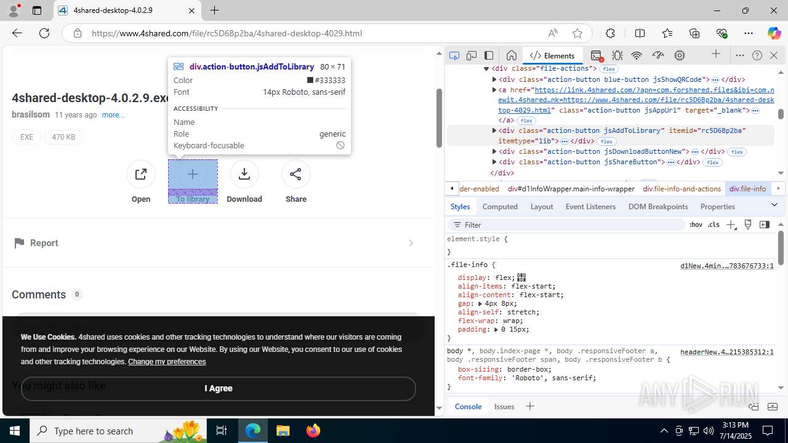The image size is (788, 443).
Task: Add the file To library plus icon
Action: pos(193,174)
